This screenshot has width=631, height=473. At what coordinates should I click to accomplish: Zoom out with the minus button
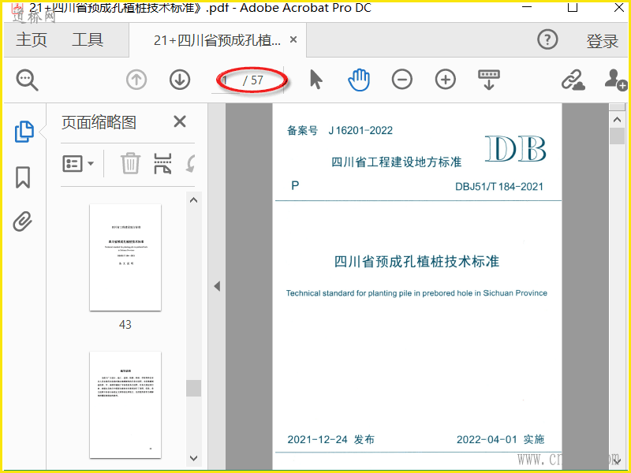[x=402, y=80]
